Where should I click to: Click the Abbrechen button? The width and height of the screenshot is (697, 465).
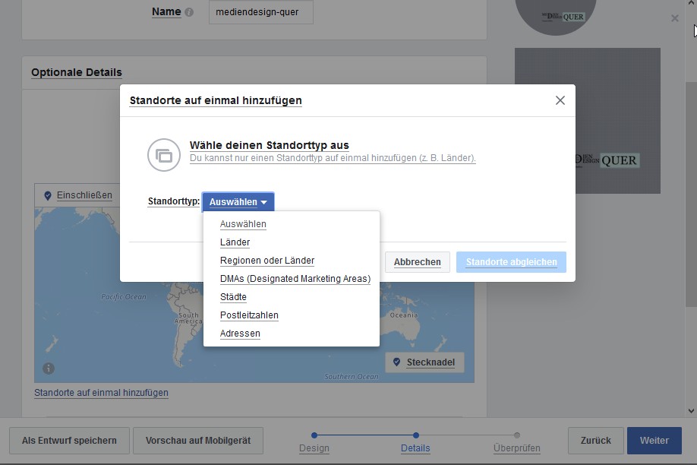pos(417,262)
